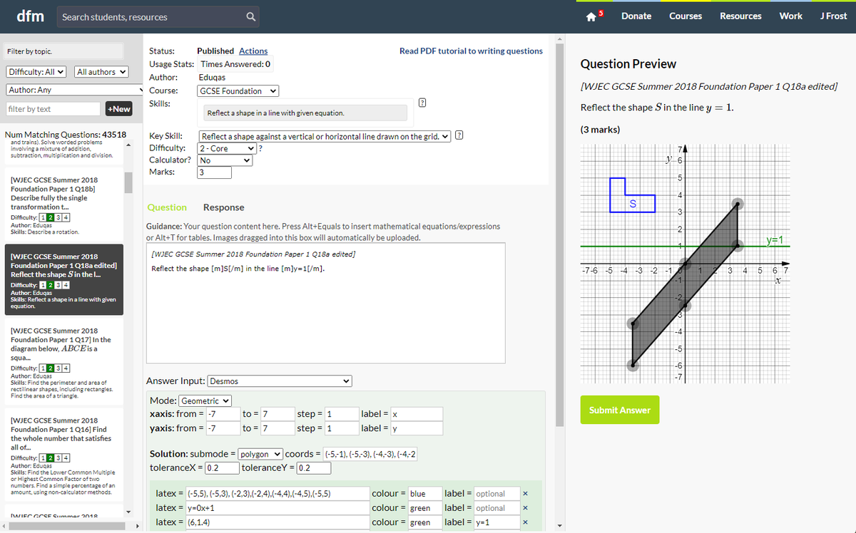Screen dimensions: 856x533
Task: Click the Marks input field
Action: (215, 172)
